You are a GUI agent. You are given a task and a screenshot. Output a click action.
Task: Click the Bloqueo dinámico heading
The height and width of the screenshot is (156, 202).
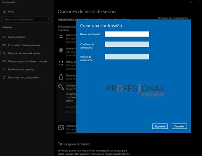coord(77,144)
